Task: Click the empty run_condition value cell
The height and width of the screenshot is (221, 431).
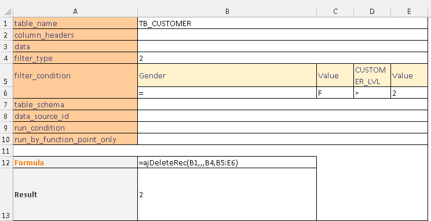Action: click(x=283, y=127)
